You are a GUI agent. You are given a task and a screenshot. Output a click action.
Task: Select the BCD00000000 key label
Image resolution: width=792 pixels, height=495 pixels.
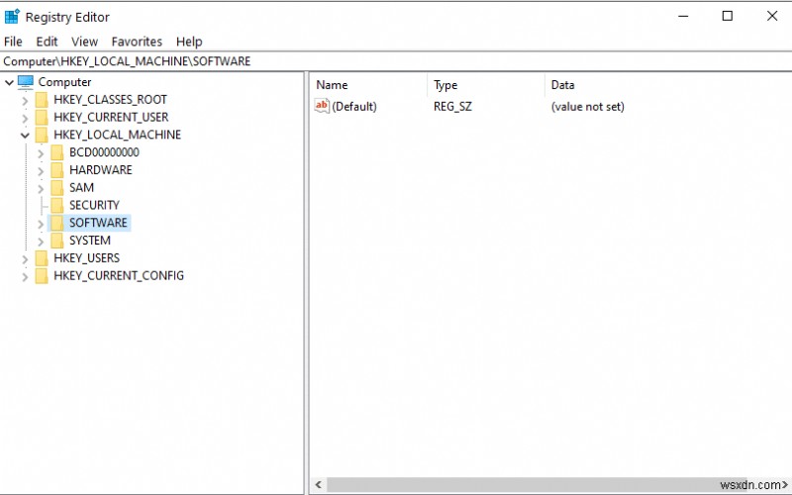(x=104, y=152)
